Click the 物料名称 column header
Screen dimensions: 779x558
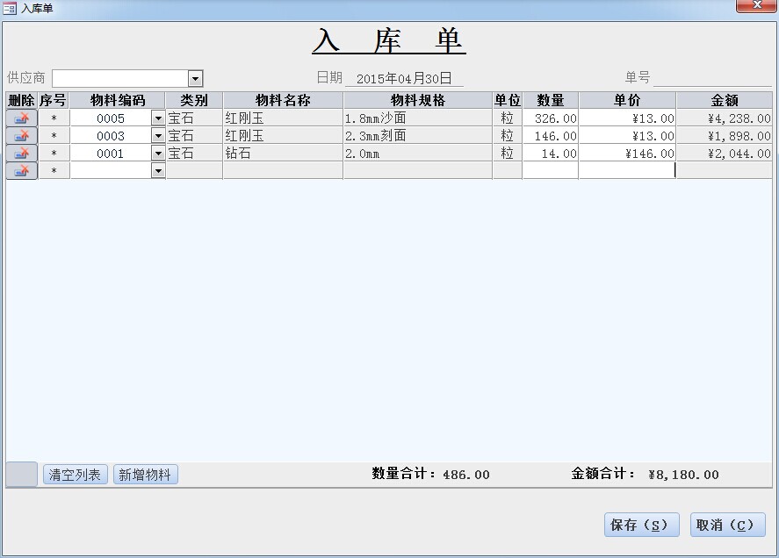tap(282, 100)
